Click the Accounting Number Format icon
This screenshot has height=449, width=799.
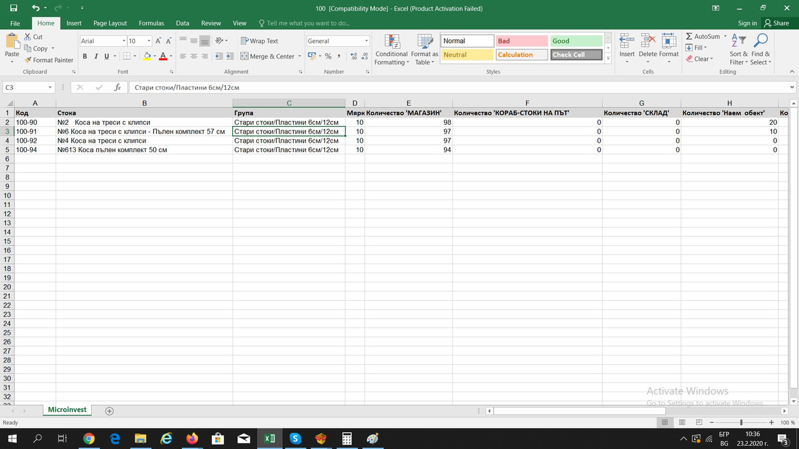tap(311, 56)
